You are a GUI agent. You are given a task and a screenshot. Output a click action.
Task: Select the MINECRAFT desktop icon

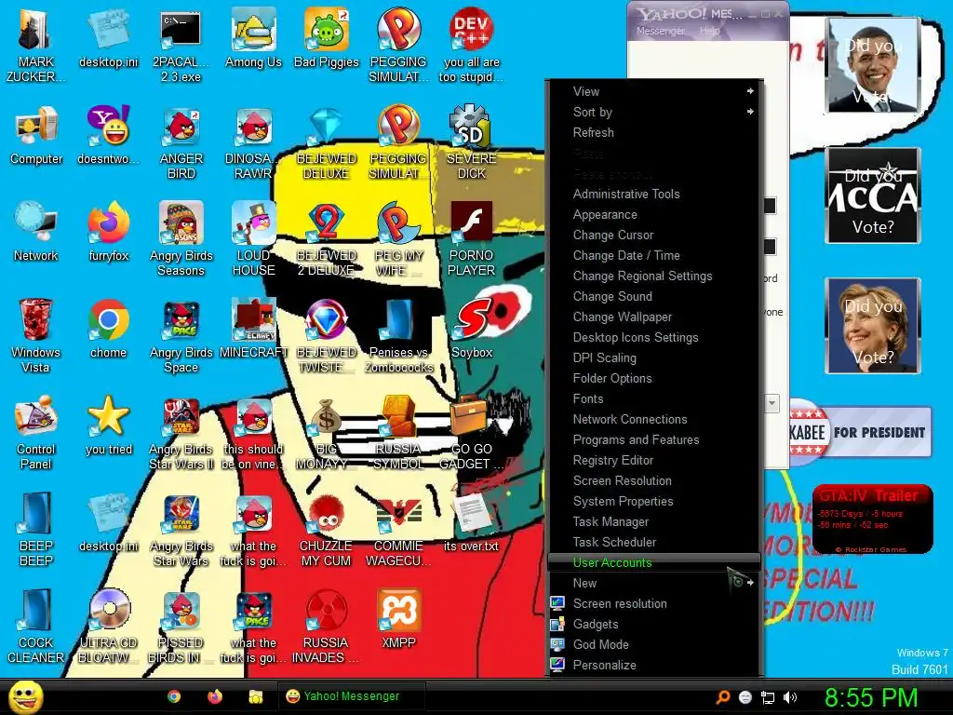coord(253,329)
